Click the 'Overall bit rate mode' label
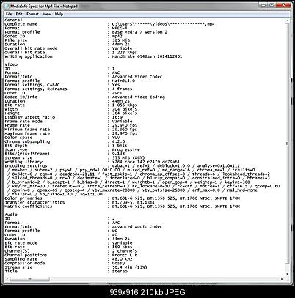Screen dimensions: 295x298 pos(31,48)
